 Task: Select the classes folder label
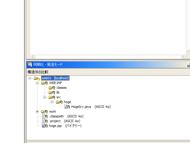[x=61, y=88]
